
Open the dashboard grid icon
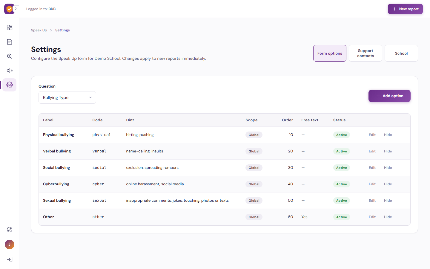point(10,27)
